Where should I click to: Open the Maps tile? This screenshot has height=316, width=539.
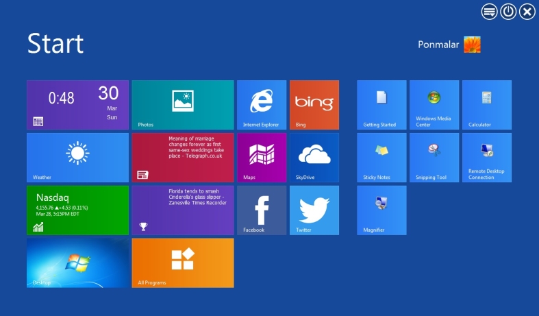[262, 158]
